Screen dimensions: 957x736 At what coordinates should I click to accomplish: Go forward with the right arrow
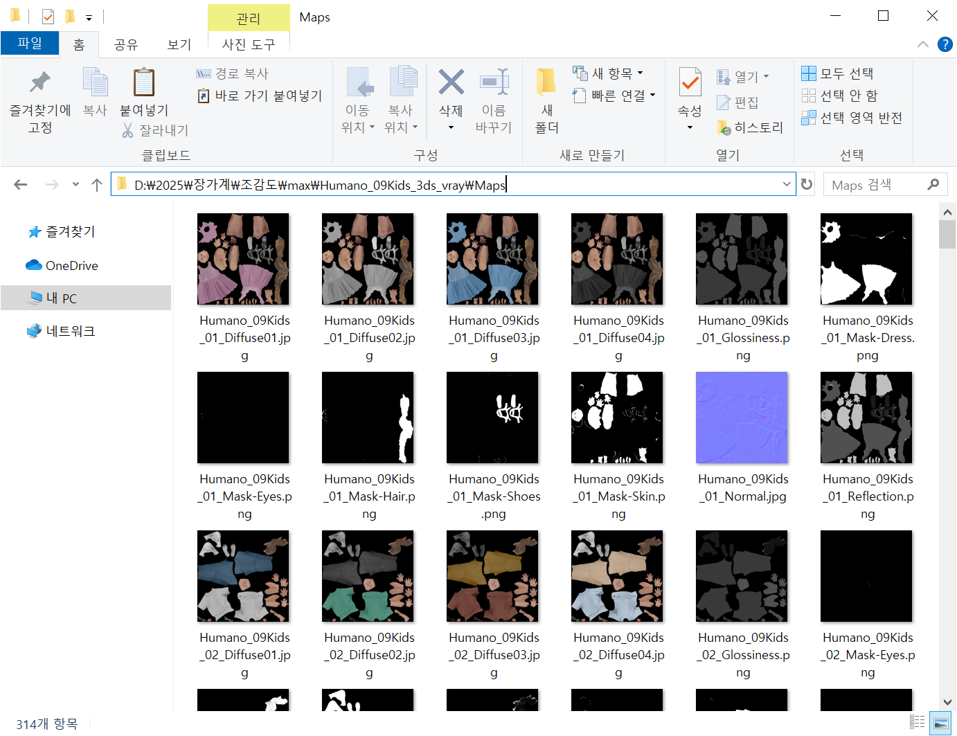(x=52, y=184)
